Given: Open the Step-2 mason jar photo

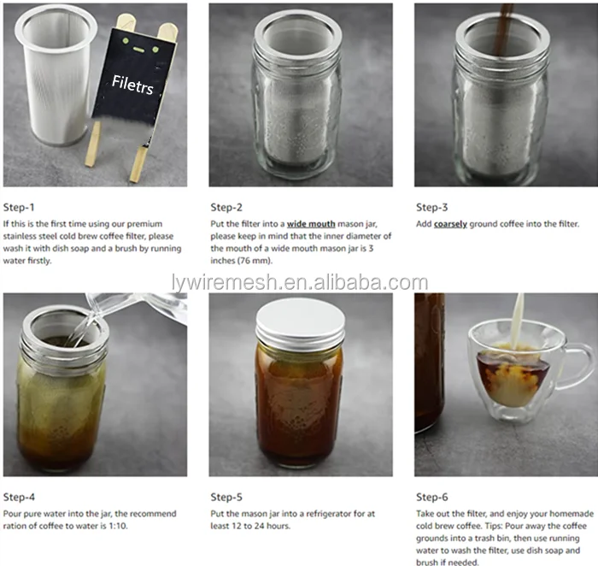Looking at the screenshot, I should [x=301, y=95].
